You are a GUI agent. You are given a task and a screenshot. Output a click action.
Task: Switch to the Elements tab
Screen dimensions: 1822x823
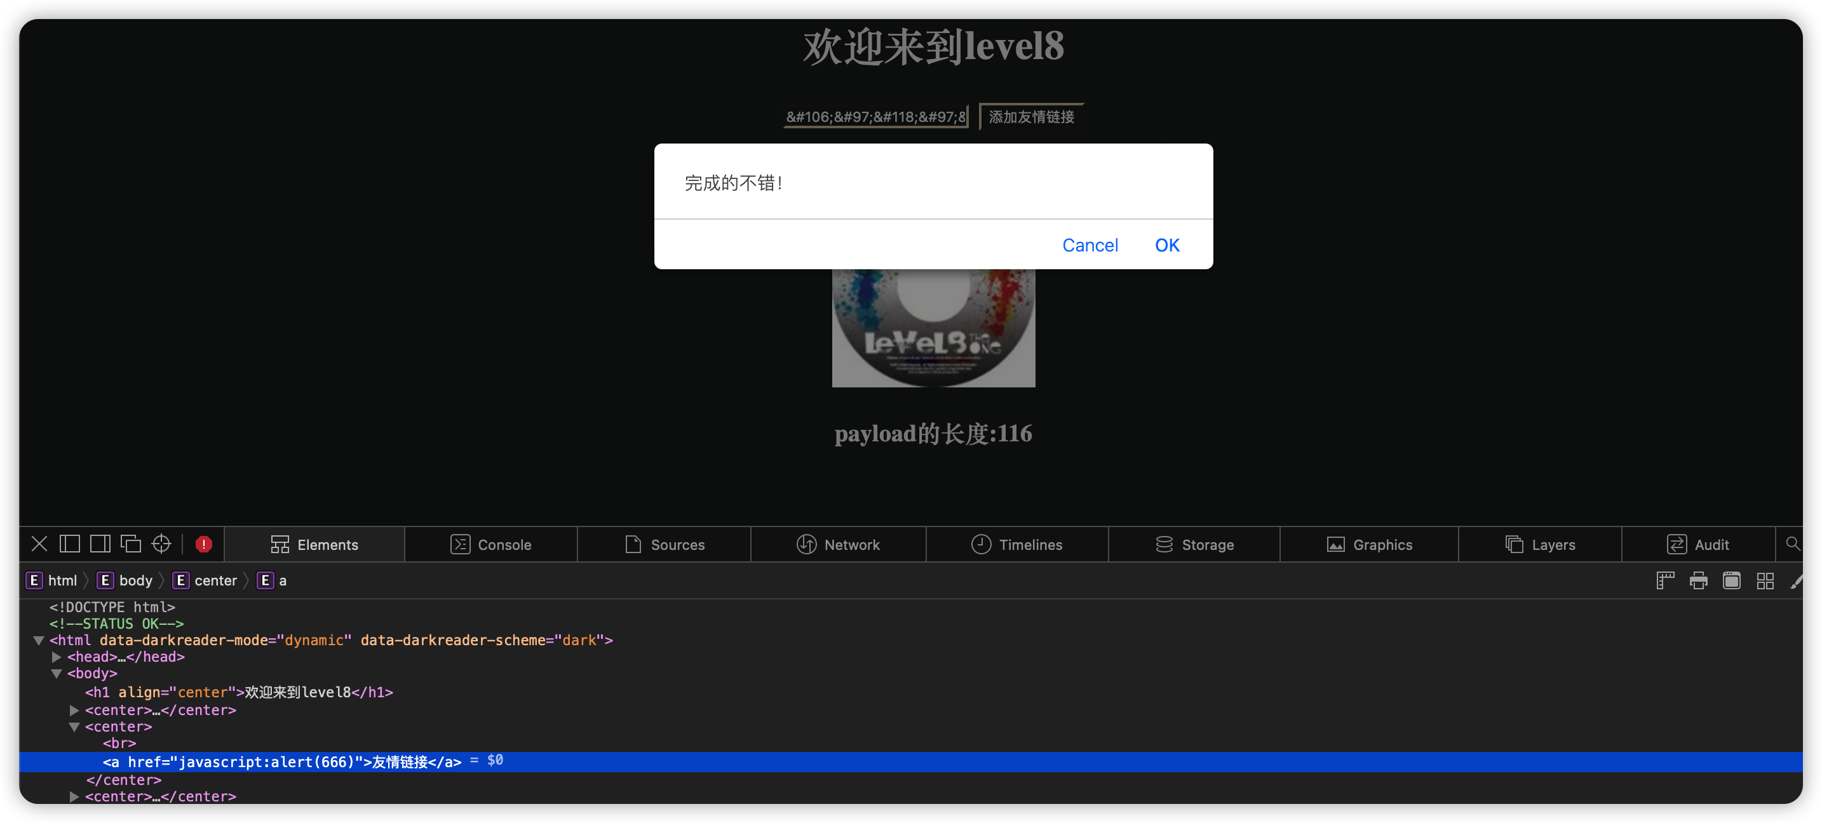pyautogui.click(x=314, y=544)
